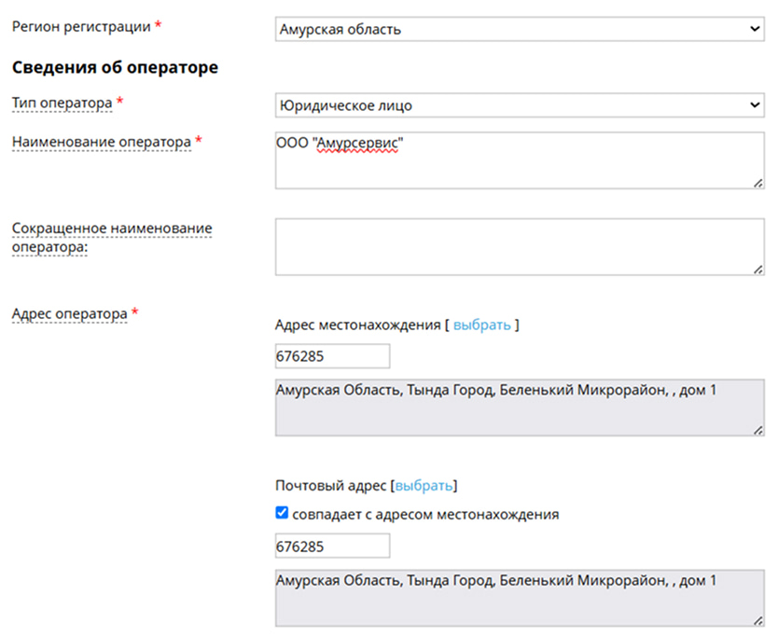
Task: Click the Сокращенное наименование оператора label
Action: pos(112,237)
